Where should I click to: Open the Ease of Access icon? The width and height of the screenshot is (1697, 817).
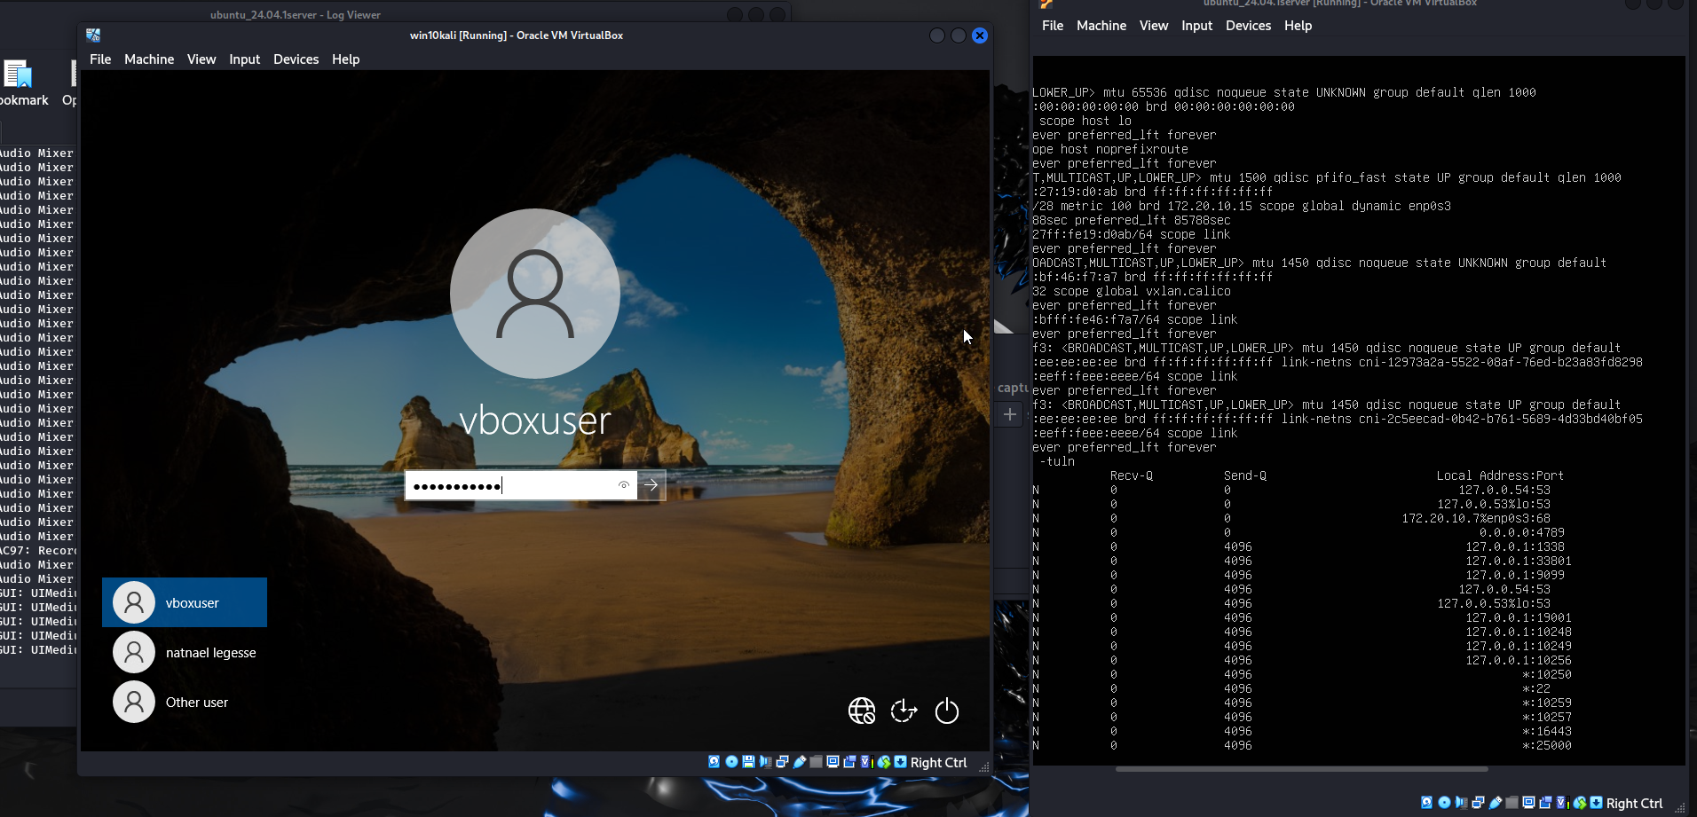click(904, 711)
